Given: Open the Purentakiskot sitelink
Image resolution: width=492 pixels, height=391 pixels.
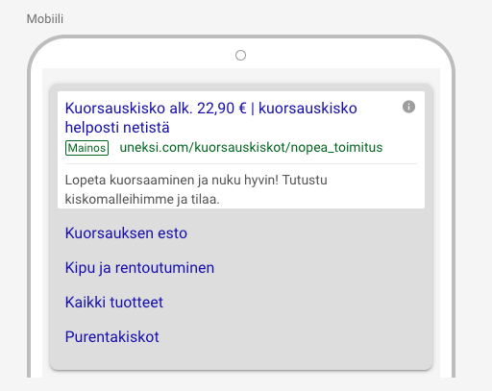Looking at the screenshot, I should click(x=111, y=336).
